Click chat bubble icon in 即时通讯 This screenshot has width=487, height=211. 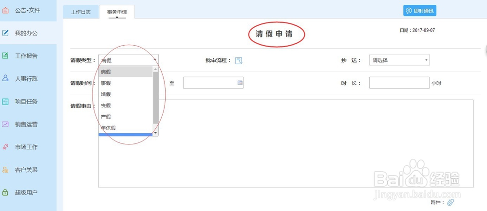pyautogui.click(x=409, y=11)
